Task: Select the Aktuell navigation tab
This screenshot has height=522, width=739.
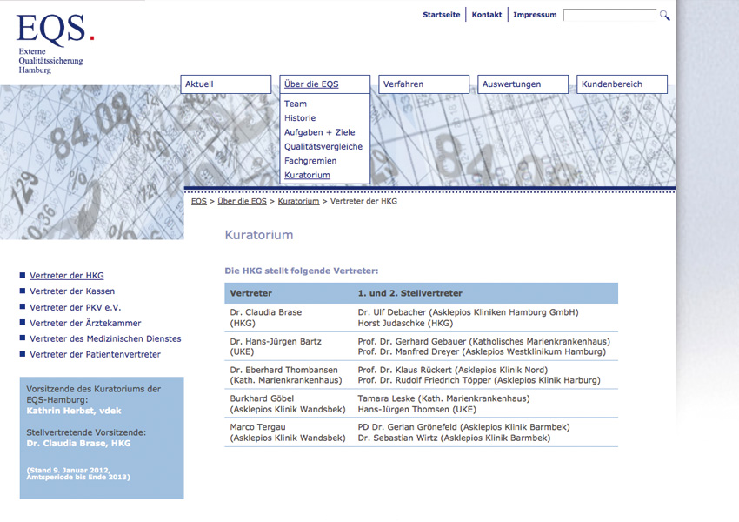Action: point(226,84)
